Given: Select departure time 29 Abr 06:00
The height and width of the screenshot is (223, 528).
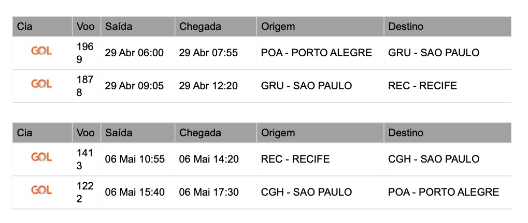Looking at the screenshot, I should point(134,53).
